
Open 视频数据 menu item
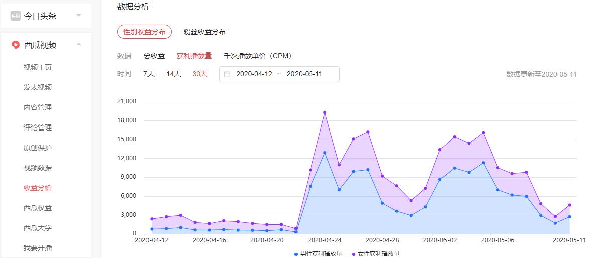tap(38, 168)
